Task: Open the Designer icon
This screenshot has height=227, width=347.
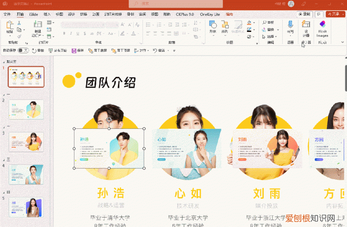Action: (x=306, y=24)
